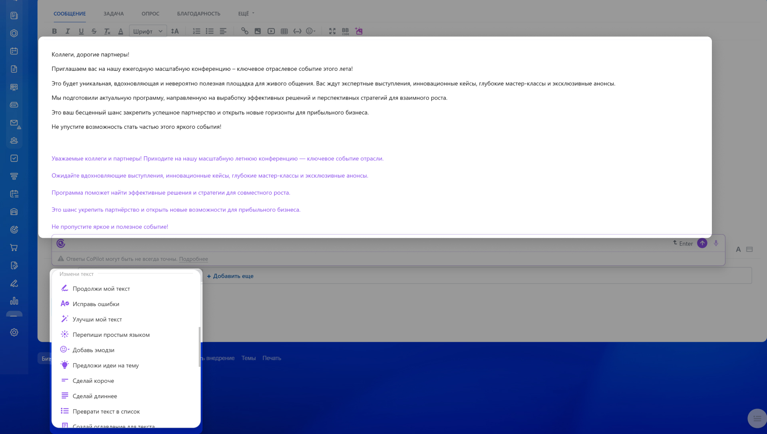
Task: Toggle bold formatting in the editor toolbar
Action: pos(55,31)
